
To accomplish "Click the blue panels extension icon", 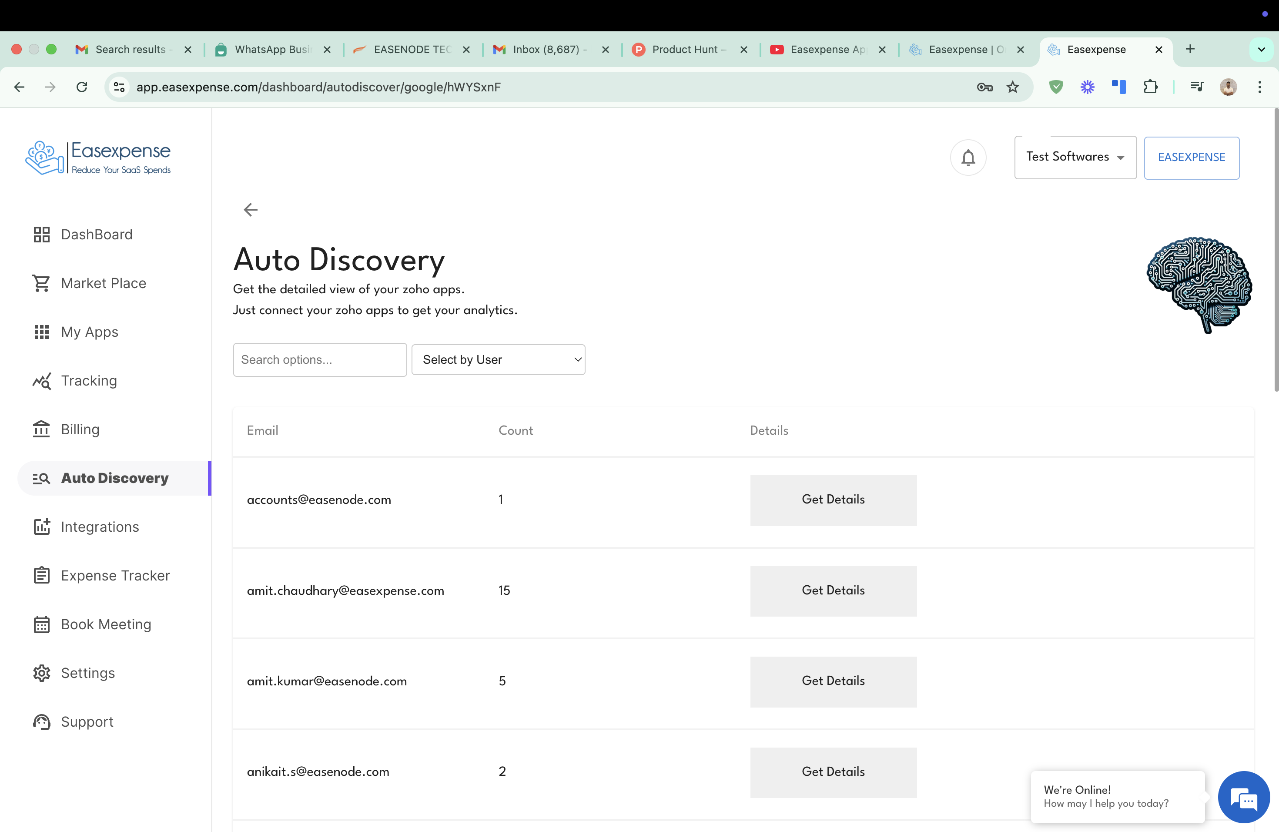I will [x=1119, y=87].
